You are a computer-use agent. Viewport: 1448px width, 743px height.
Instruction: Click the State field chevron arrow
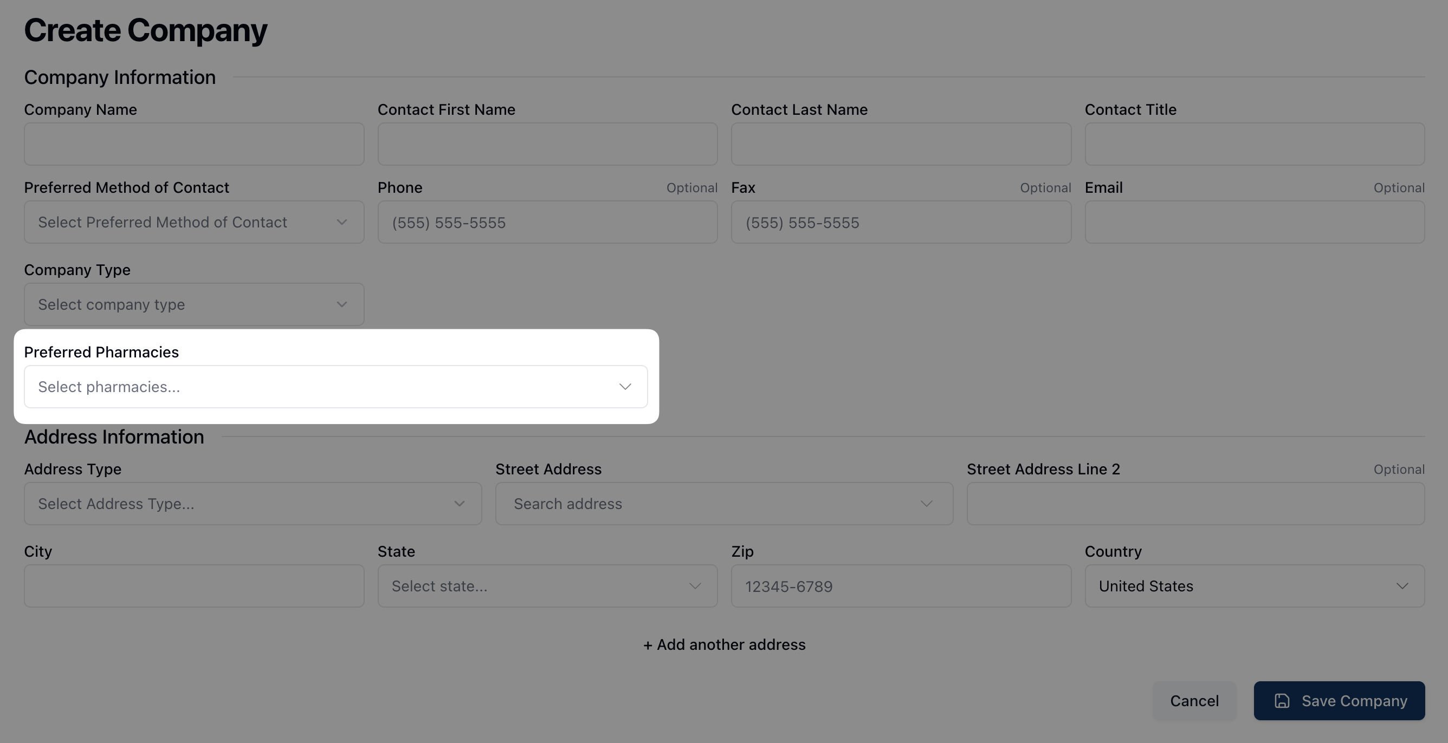(x=695, y=586)
